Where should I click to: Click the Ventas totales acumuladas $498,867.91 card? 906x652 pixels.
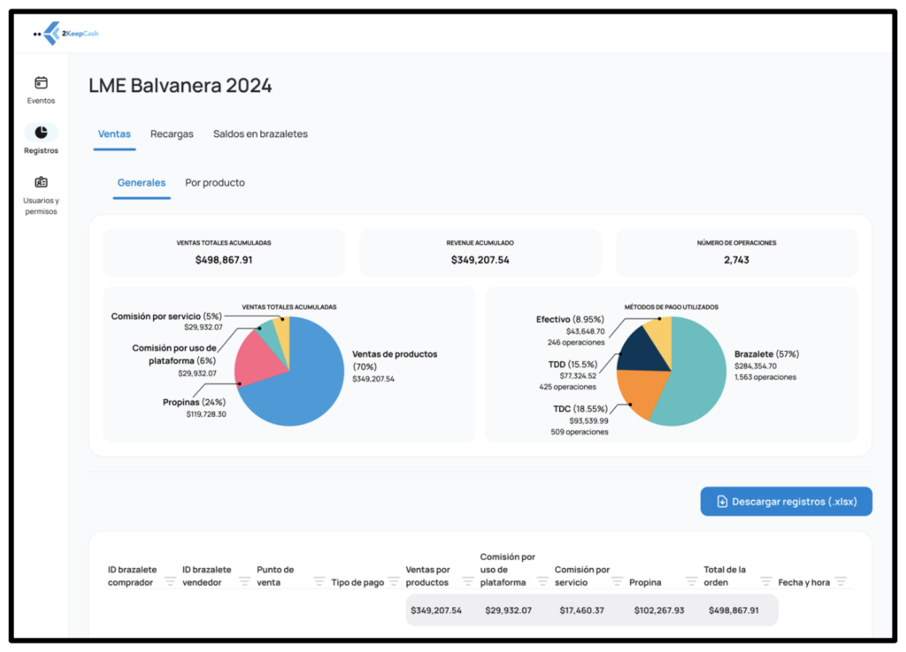tap(224, 252)
